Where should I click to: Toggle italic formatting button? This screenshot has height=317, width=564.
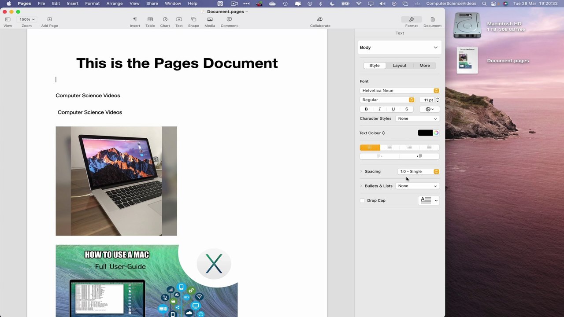pyautogui.click(x=380, y=109)
